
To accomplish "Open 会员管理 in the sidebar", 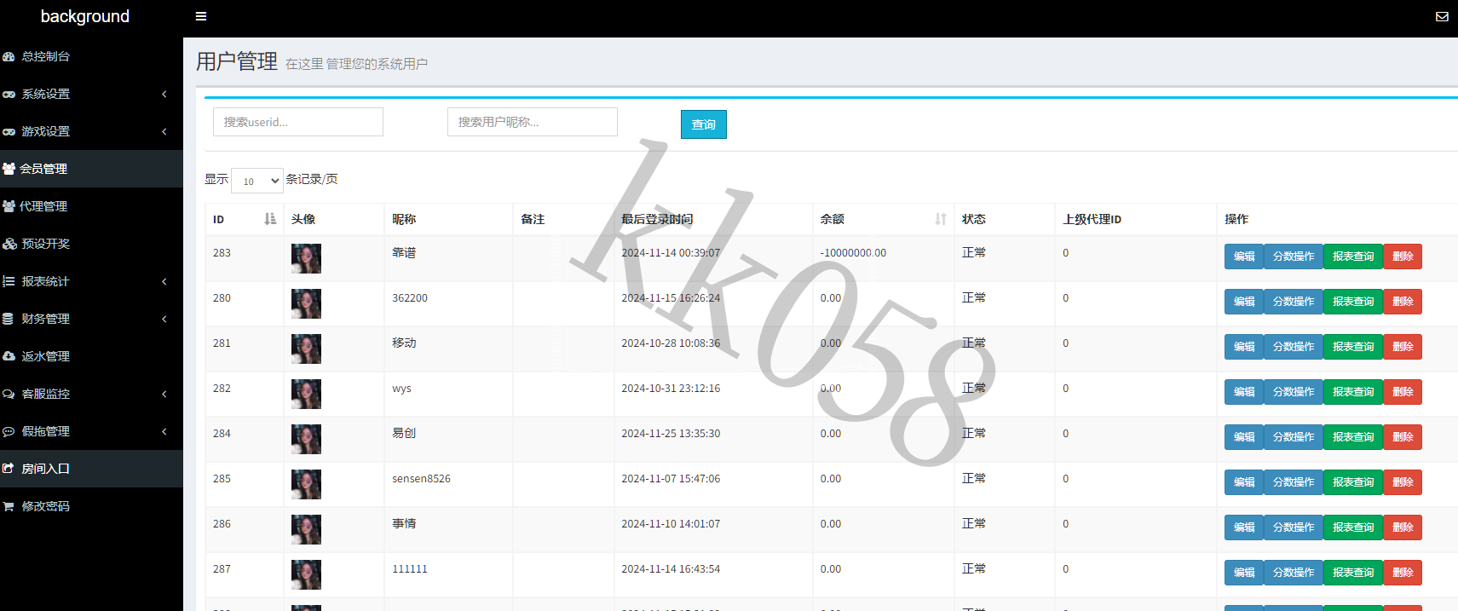I will coord(91,169).
